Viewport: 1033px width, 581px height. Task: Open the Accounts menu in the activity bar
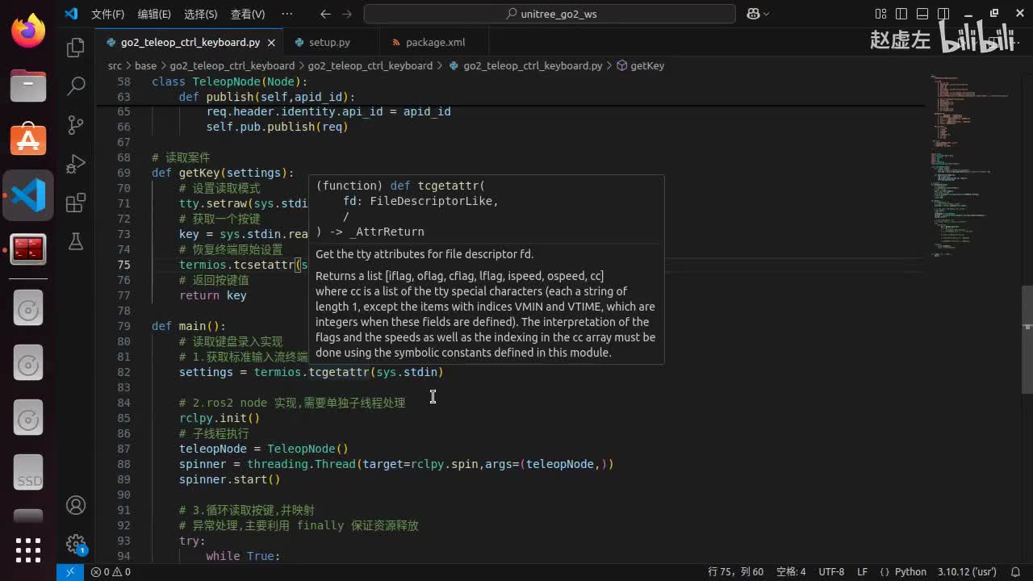tap(76, 505)
